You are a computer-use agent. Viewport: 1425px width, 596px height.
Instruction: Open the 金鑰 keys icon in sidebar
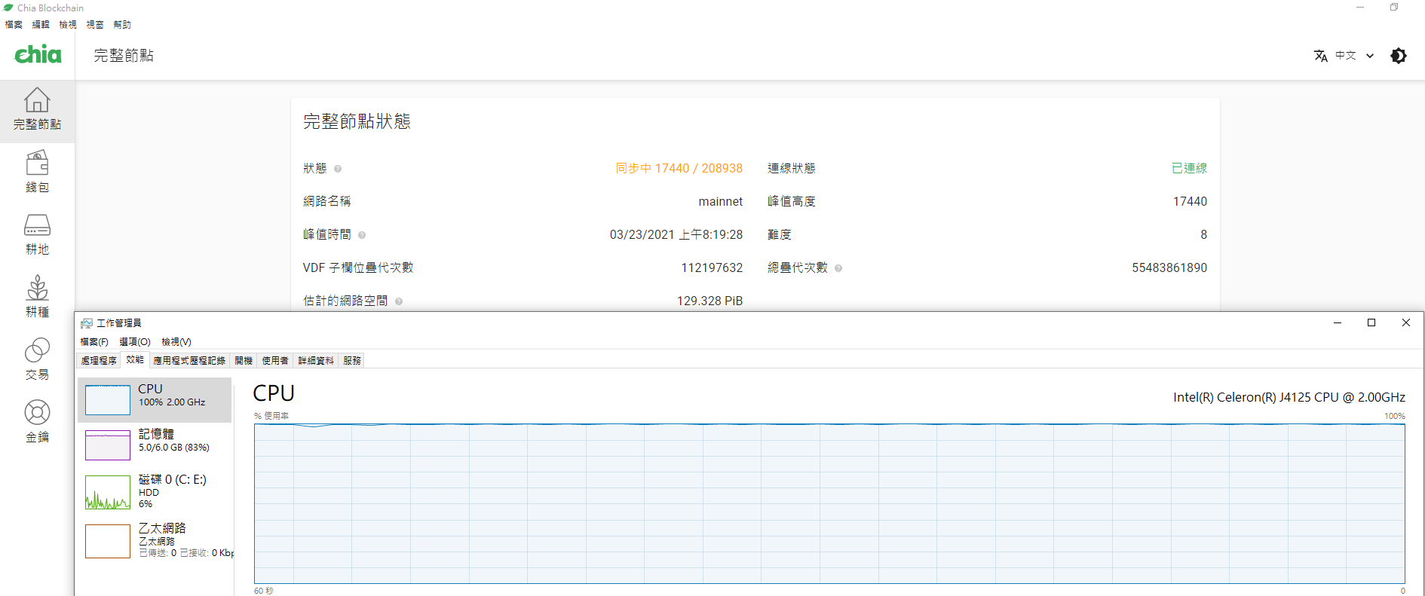[x=37, y=412]
